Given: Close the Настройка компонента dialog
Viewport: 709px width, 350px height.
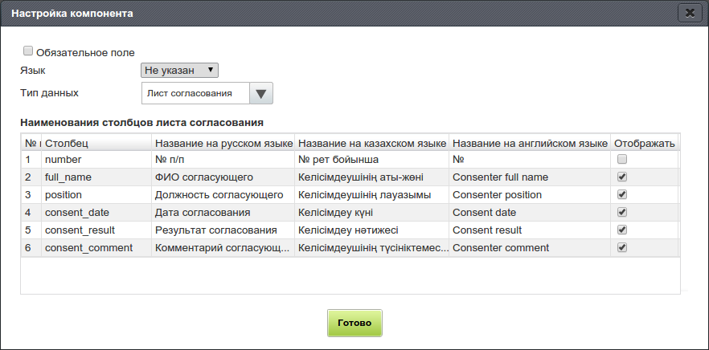Looking at the screenshot, I should coord(690,13).
